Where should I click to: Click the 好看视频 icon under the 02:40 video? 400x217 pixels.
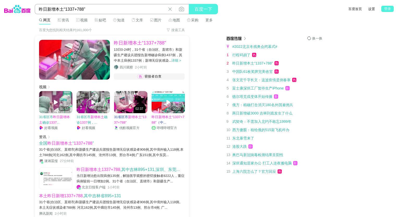click(79, 128)
